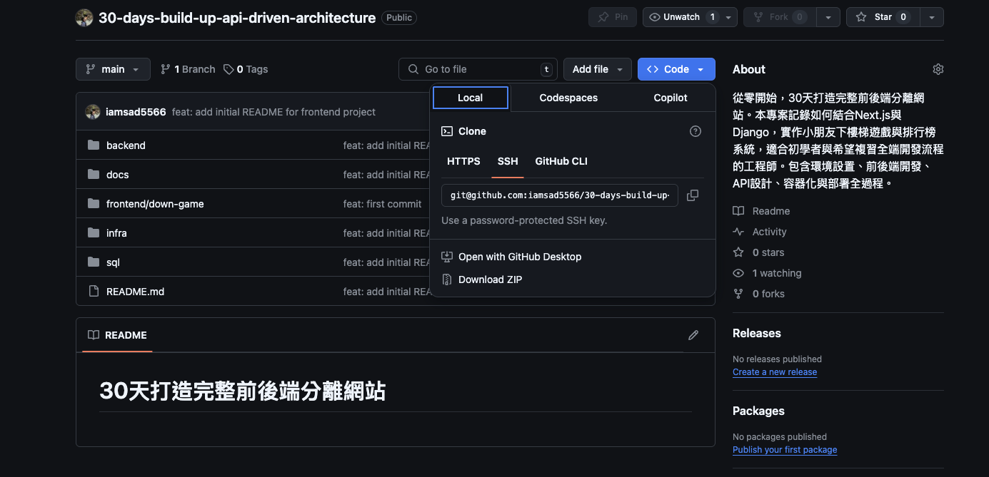989x477 pixels.
Task: Click iamsad5566 commit author avatar
Action: click(93, 112)
